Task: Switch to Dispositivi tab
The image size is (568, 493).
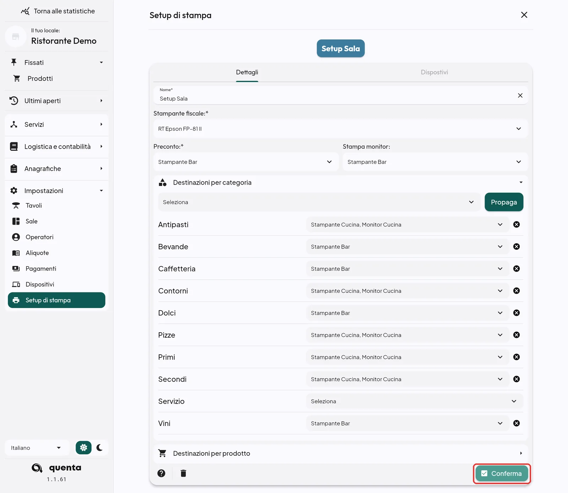Action: pyautogui.click(x=434, y=72)
